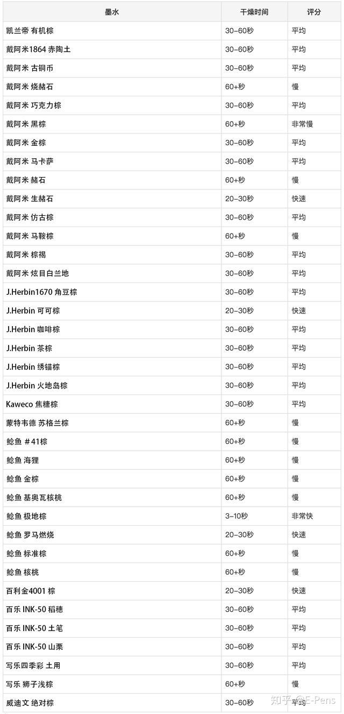344x714 pixels.
Task: Select the 戴阿米1864 赤陶土 cell
Action: 38,50
